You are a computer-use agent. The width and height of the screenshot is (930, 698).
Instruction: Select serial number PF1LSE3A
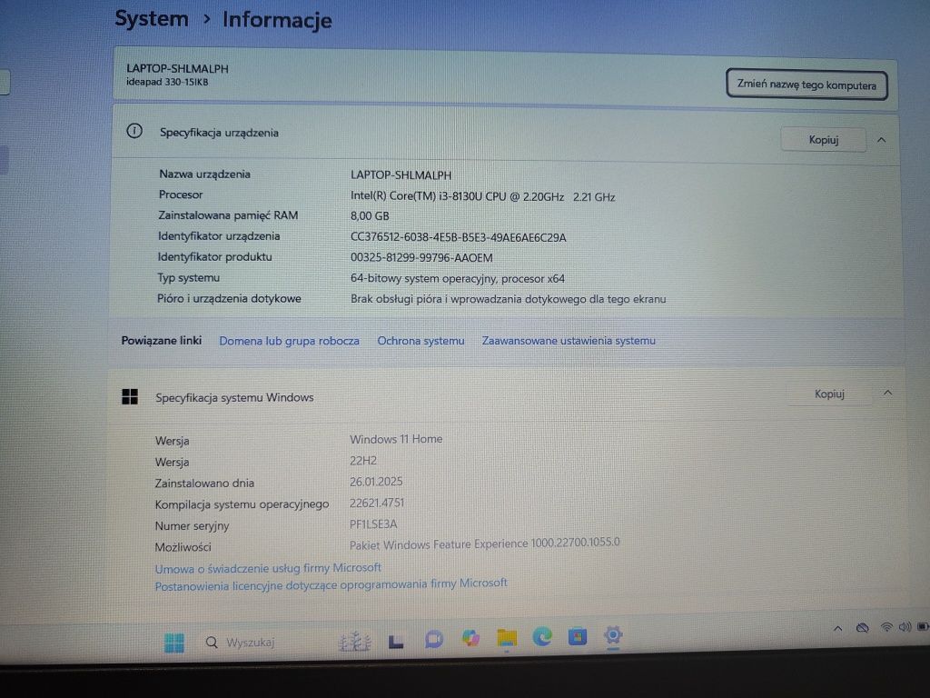point(373,524)
